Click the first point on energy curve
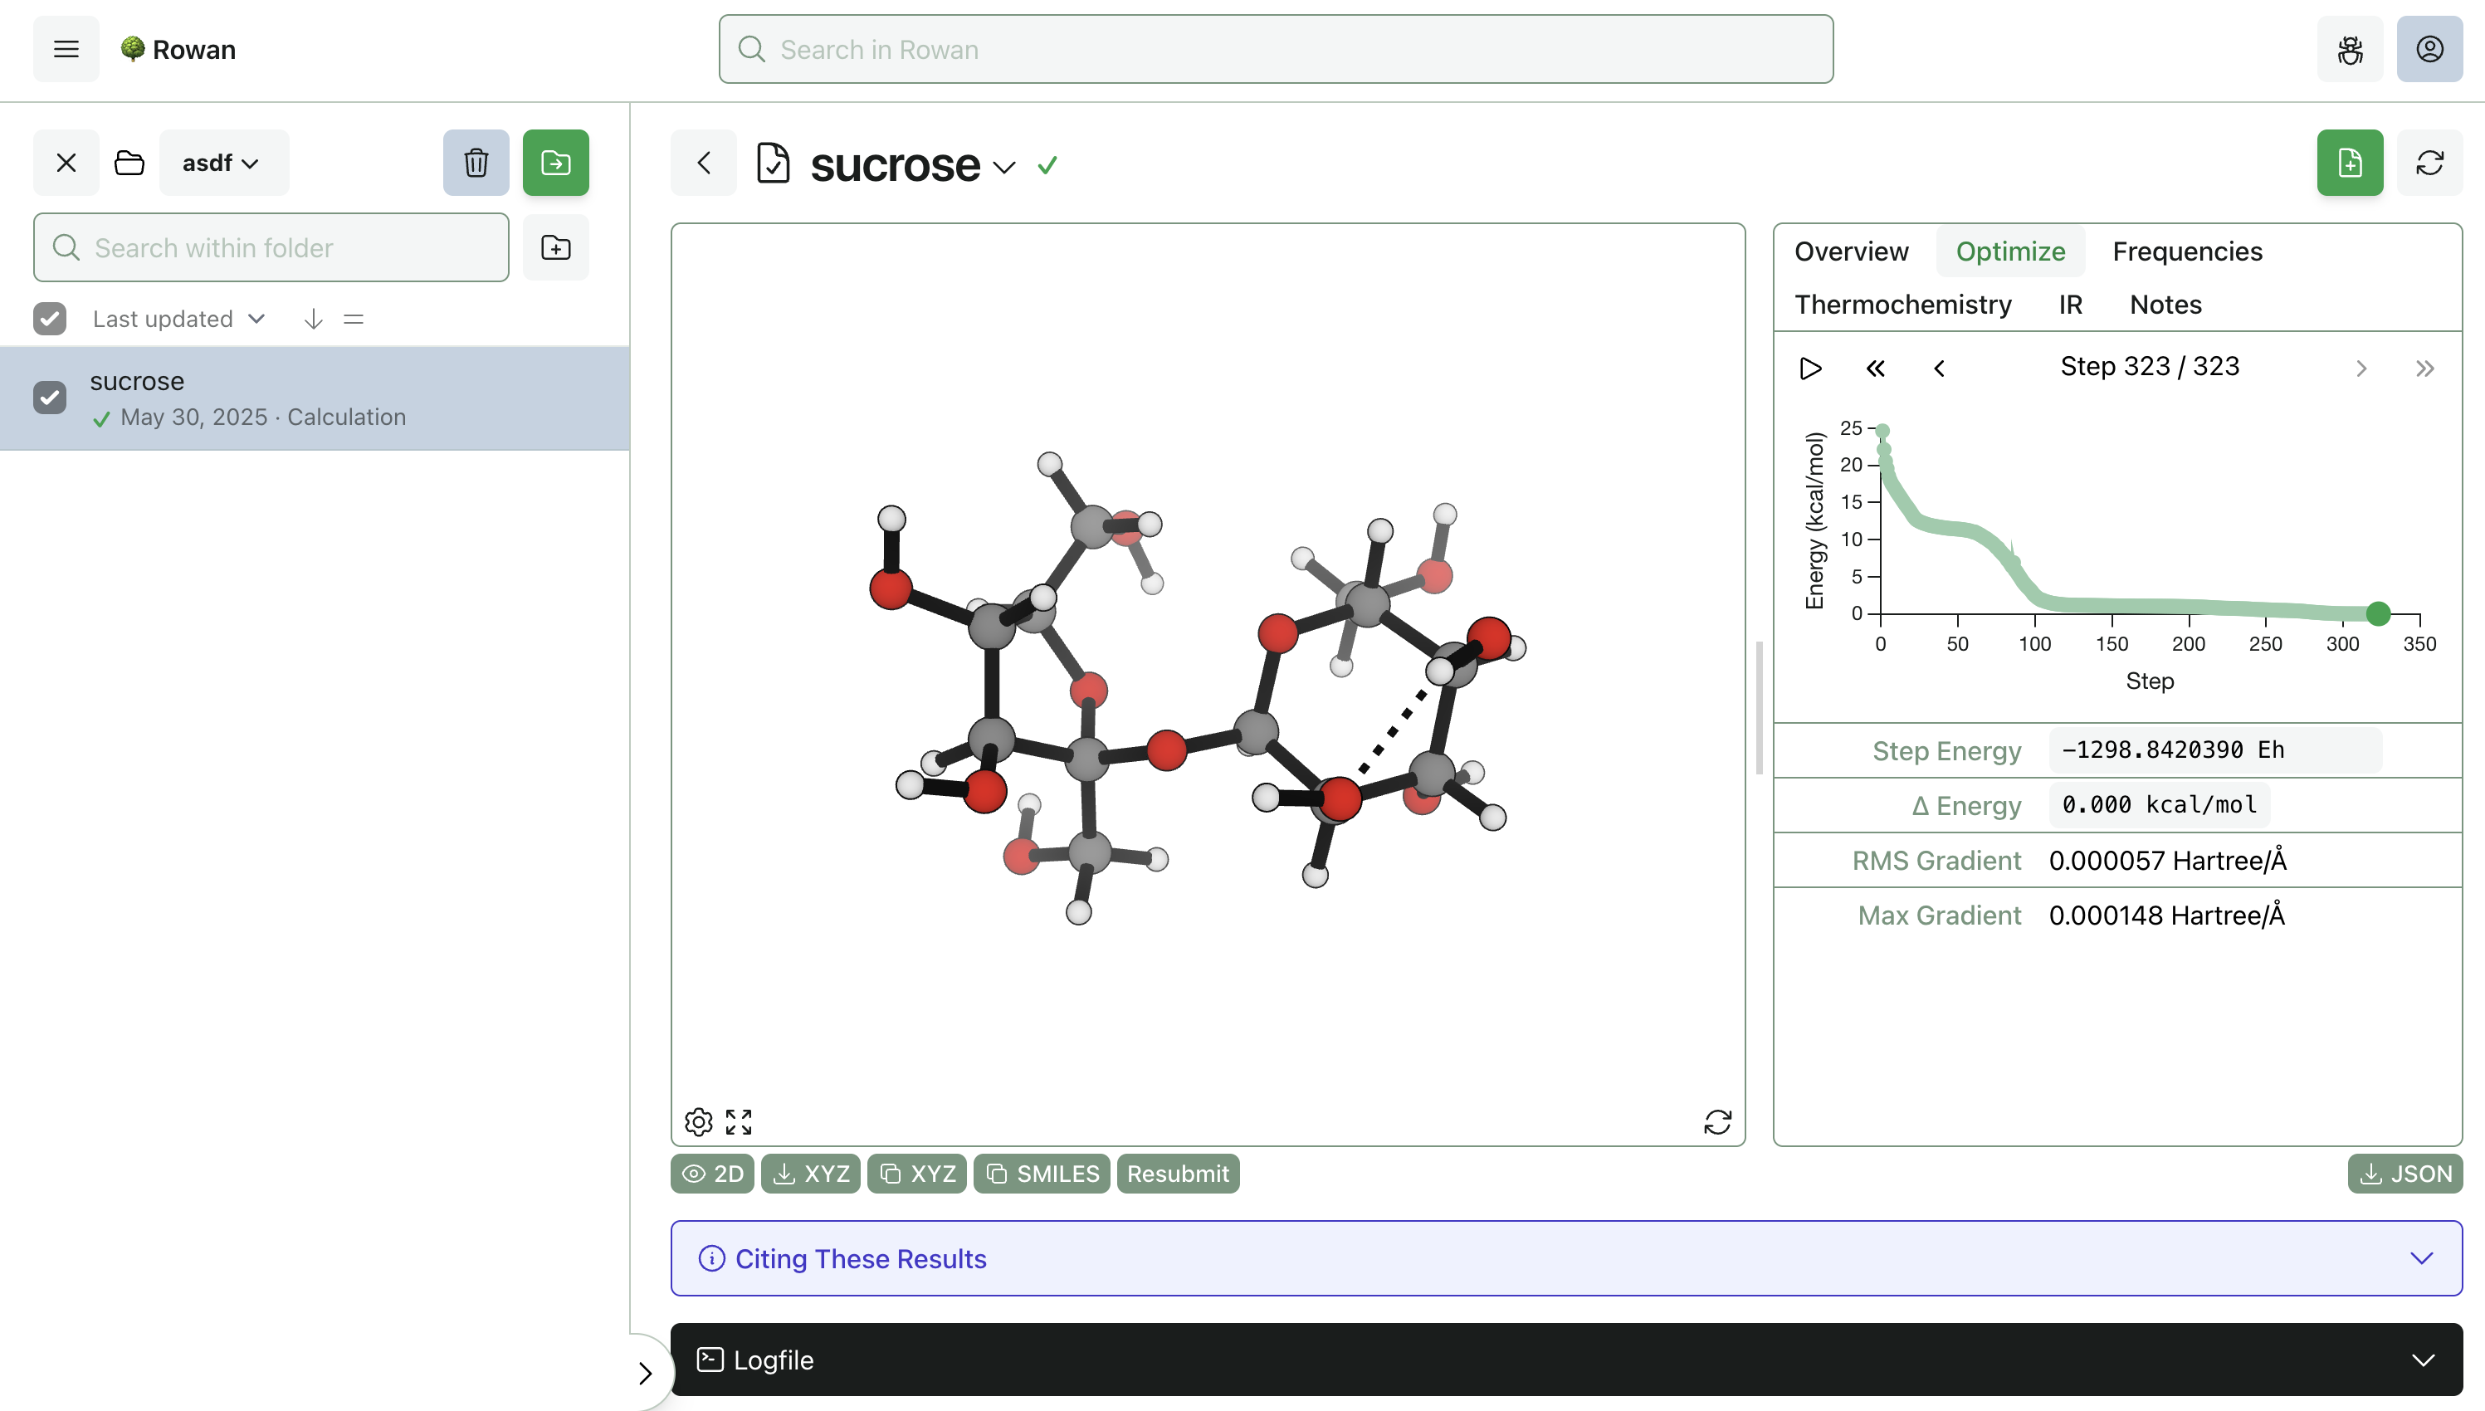Viewport: 2485px width, 1411px height. (1882, 432)
